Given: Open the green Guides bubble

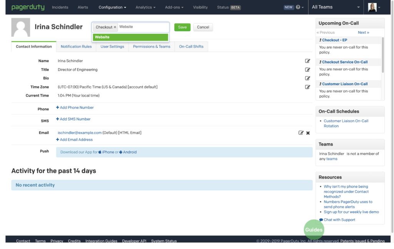Looking at the screenshot, I should pos(314,230).
